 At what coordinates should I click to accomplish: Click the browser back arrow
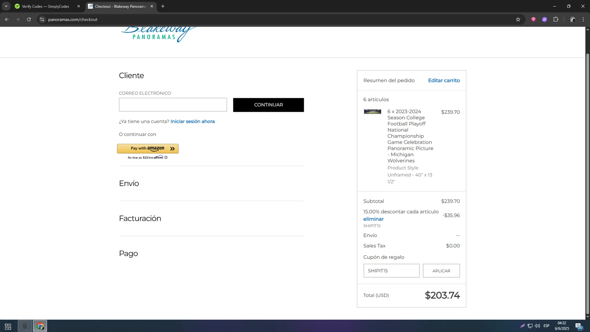(x=7, y=19)
